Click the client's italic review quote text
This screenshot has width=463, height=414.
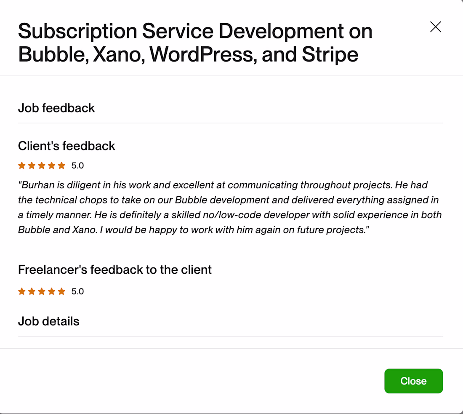click(229, 208)
